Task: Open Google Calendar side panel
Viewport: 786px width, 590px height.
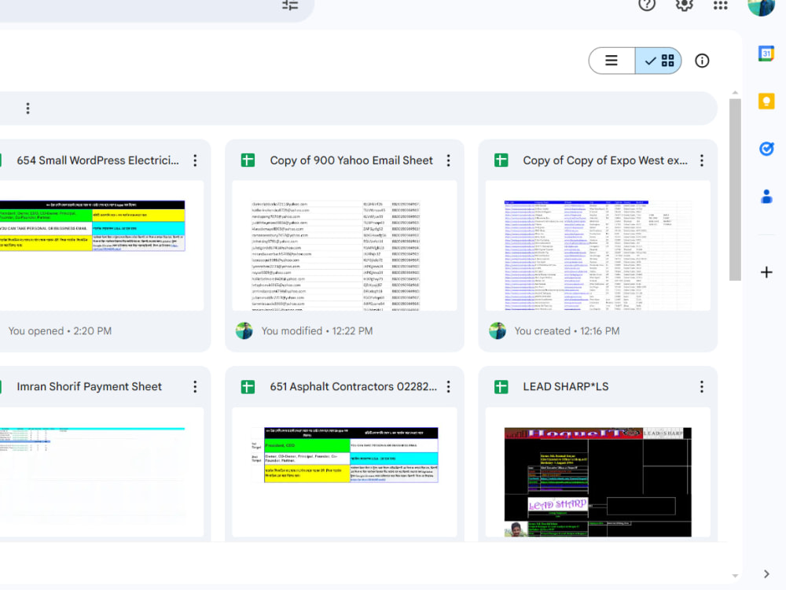Action: [x=766, y=53]
